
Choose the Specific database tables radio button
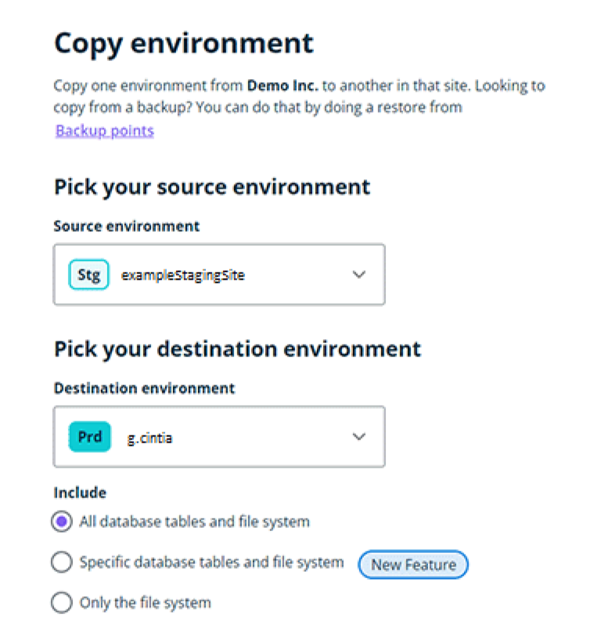point(62,562)
